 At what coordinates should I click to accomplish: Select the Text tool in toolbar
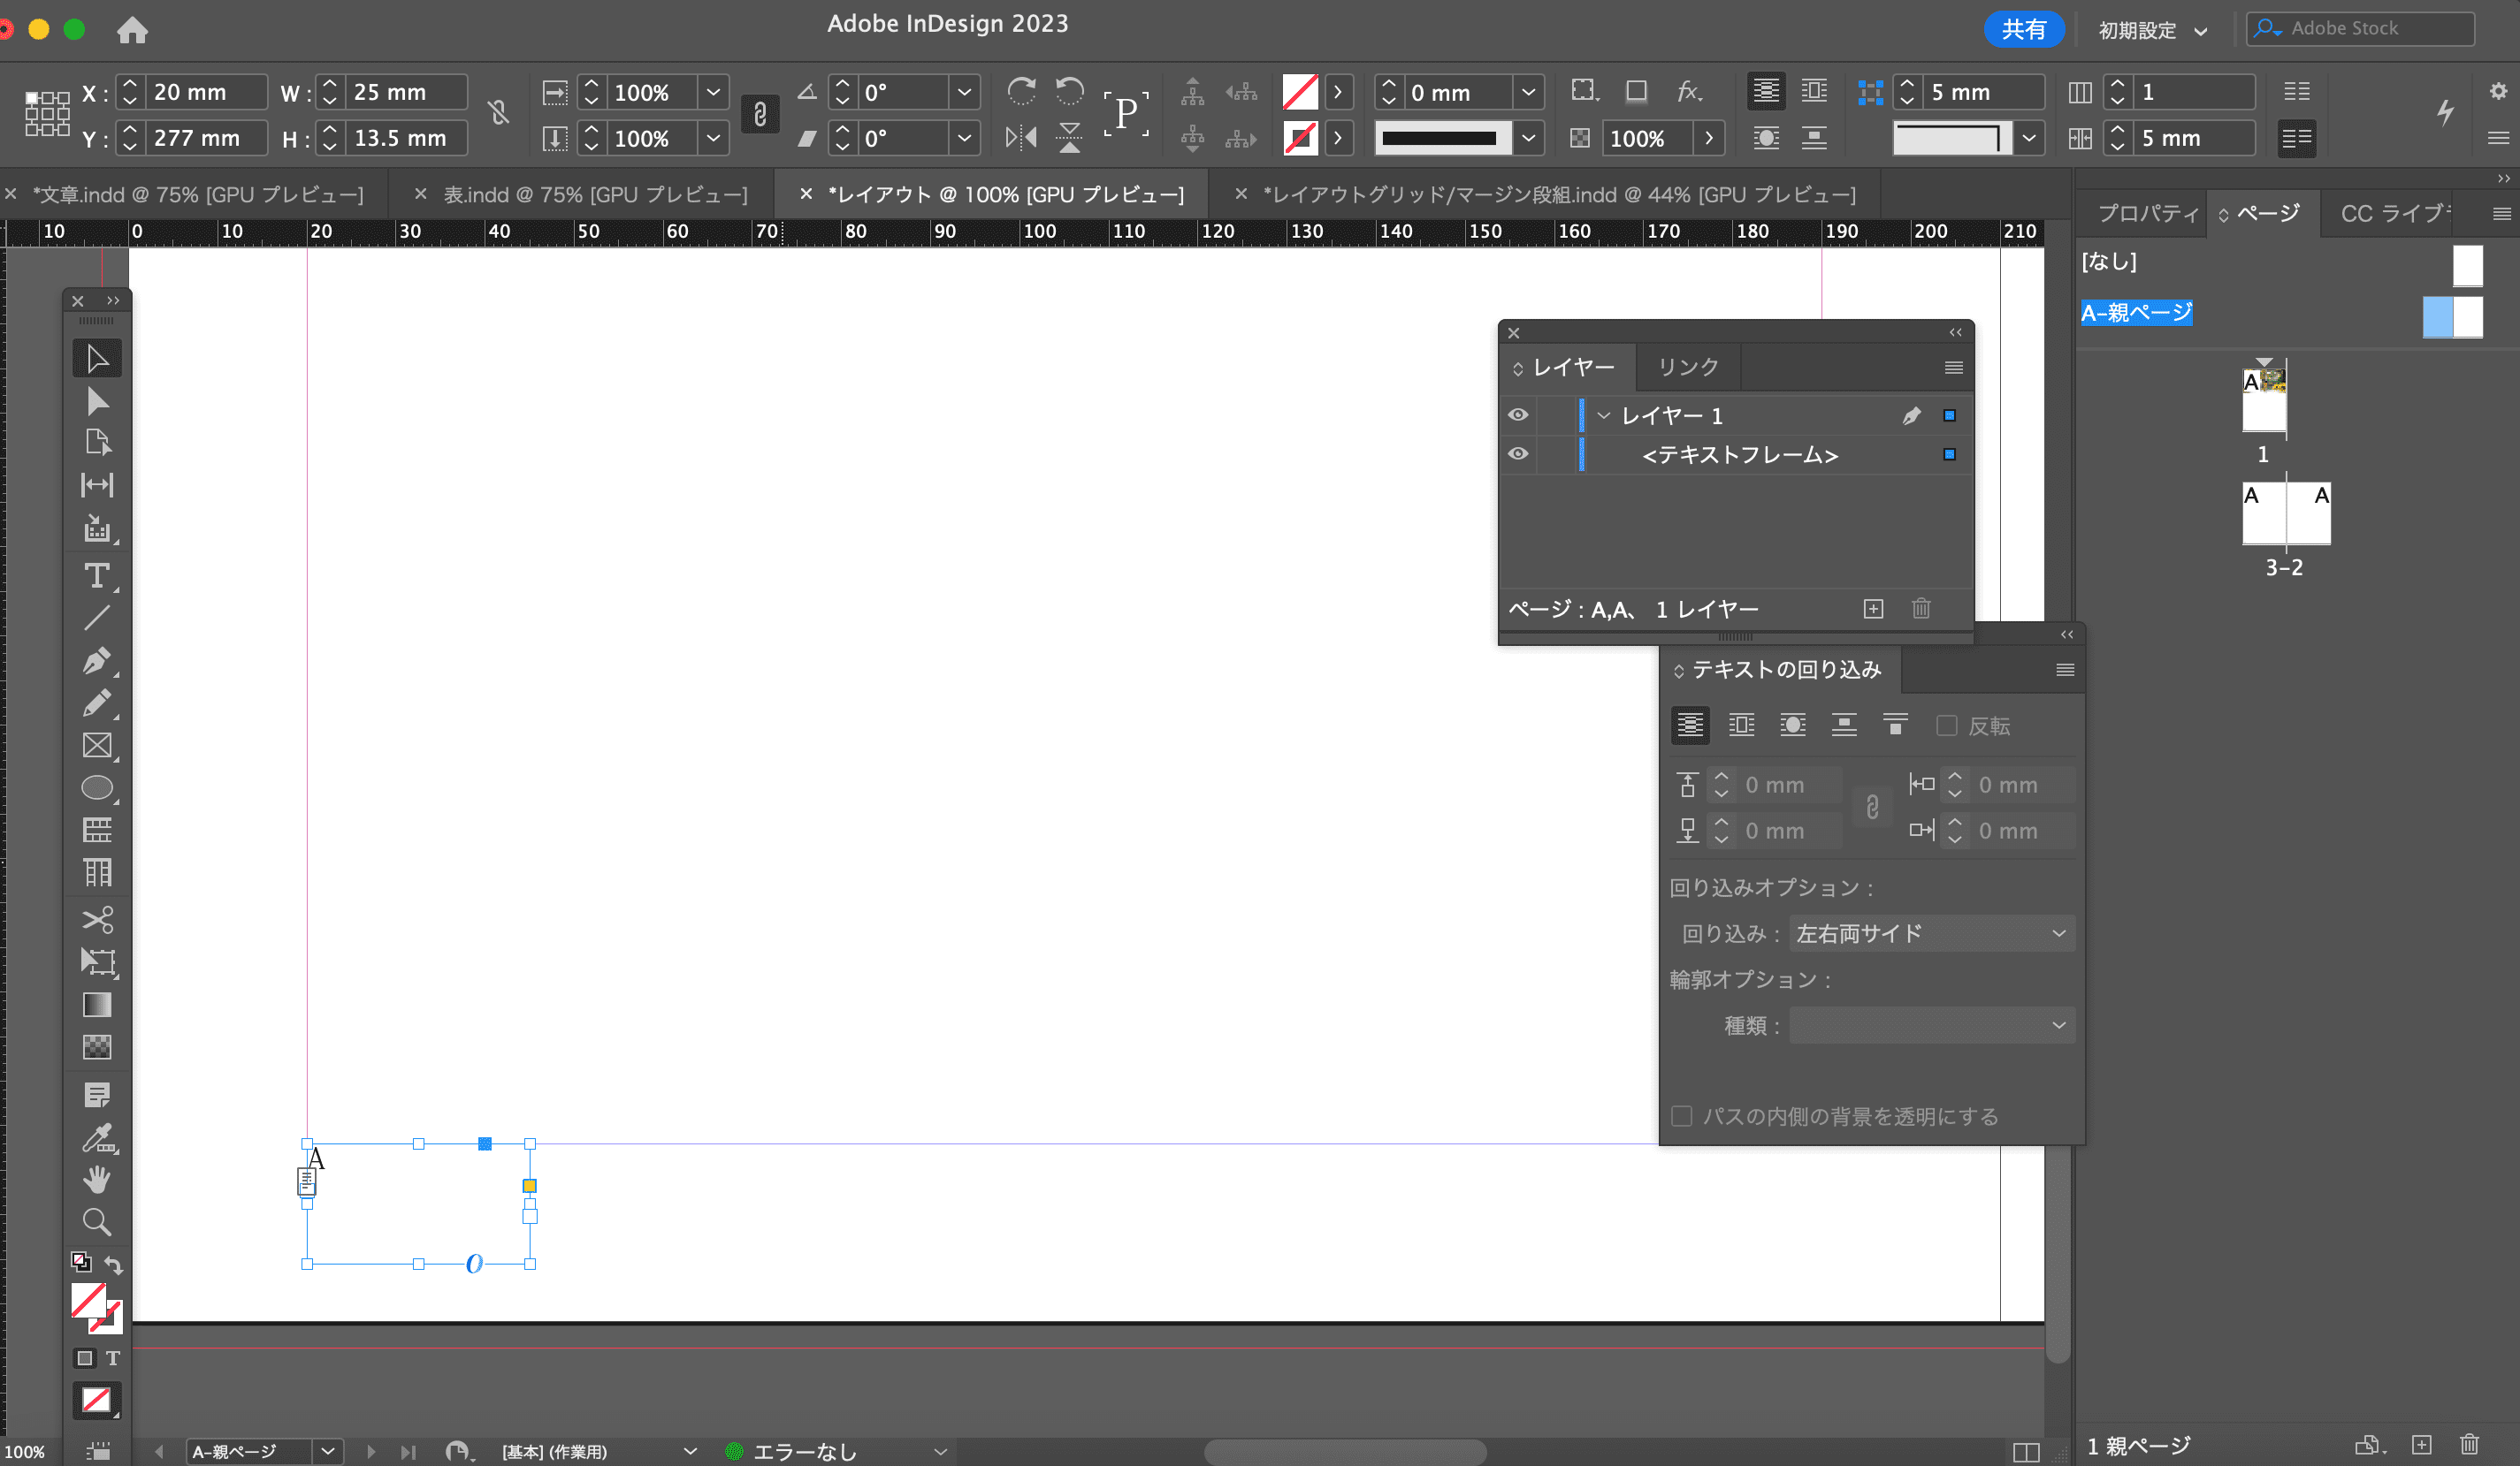pos(96,576)
